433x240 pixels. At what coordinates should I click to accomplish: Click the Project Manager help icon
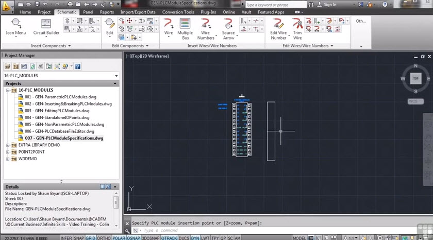click(x=78, y=66)
